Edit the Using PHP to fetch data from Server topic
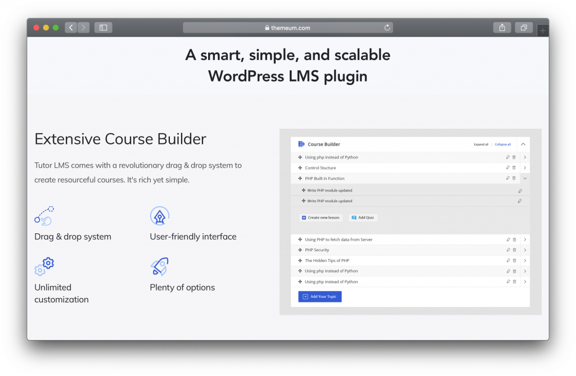Screen dimensions: 576x376 (x=508, y=239)
